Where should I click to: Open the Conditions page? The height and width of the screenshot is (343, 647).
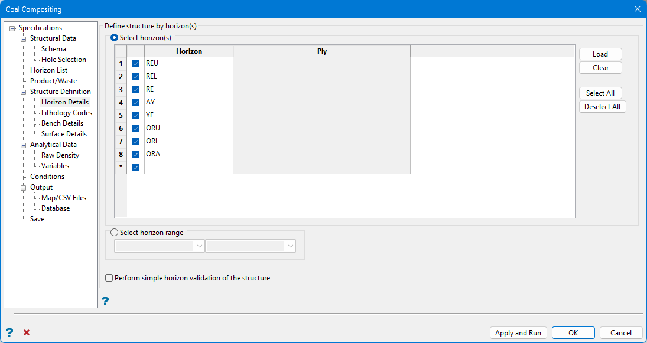47,177
